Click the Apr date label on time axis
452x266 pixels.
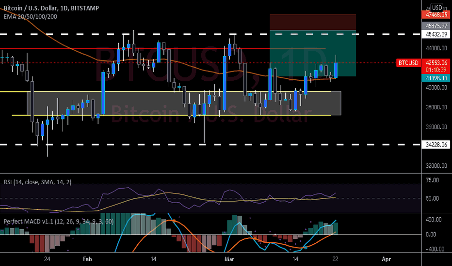coord(386,259)
